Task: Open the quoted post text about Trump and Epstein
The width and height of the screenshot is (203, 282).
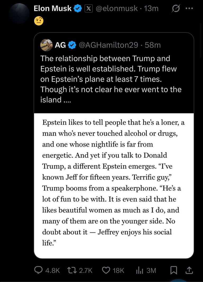Action: (x=111, y=79)
